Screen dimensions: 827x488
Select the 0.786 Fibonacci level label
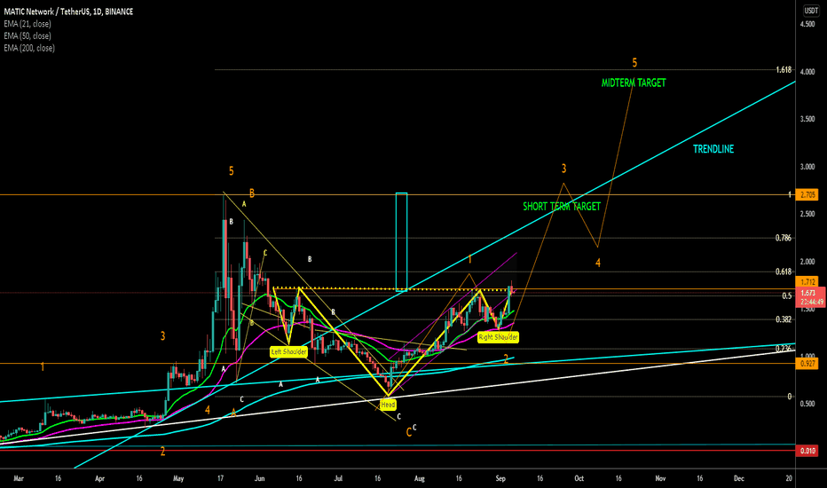click(784, 238)
